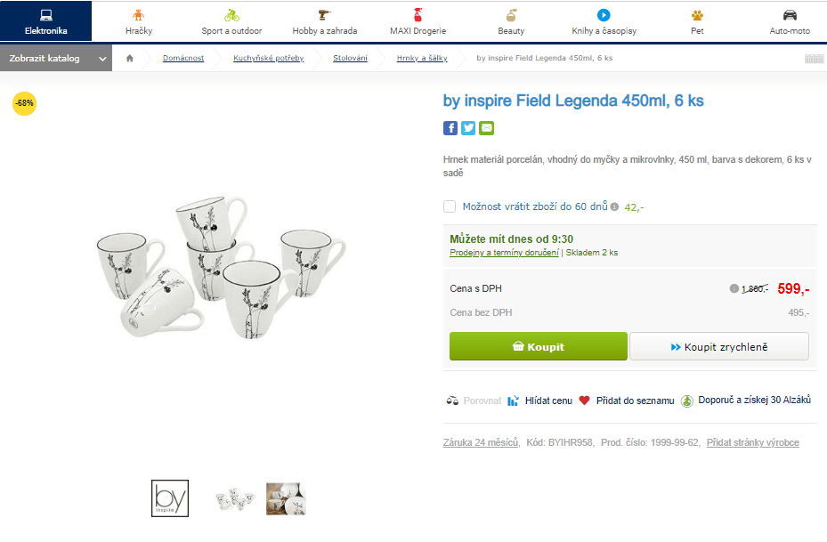Expand the Zobrazit katalog dropdown
This screenshot has height=542, width=827.
[101, 57]
